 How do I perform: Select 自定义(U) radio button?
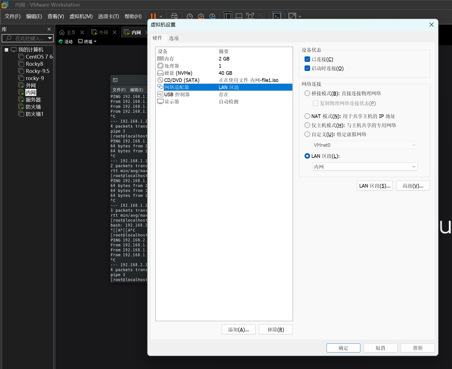(x=307, y=134)
